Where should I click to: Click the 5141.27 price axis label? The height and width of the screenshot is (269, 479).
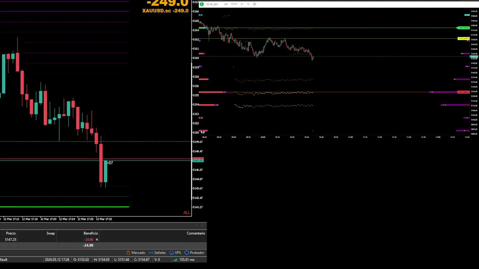tap(198, 207)
